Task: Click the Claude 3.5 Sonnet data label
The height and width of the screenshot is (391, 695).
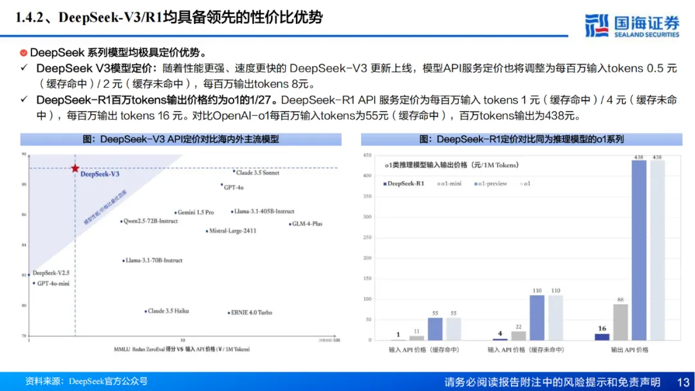Action: click(x=257, y=173)
